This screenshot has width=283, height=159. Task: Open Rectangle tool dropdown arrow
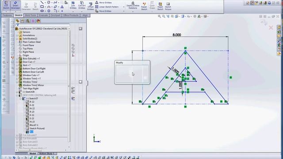click(45, 7)
